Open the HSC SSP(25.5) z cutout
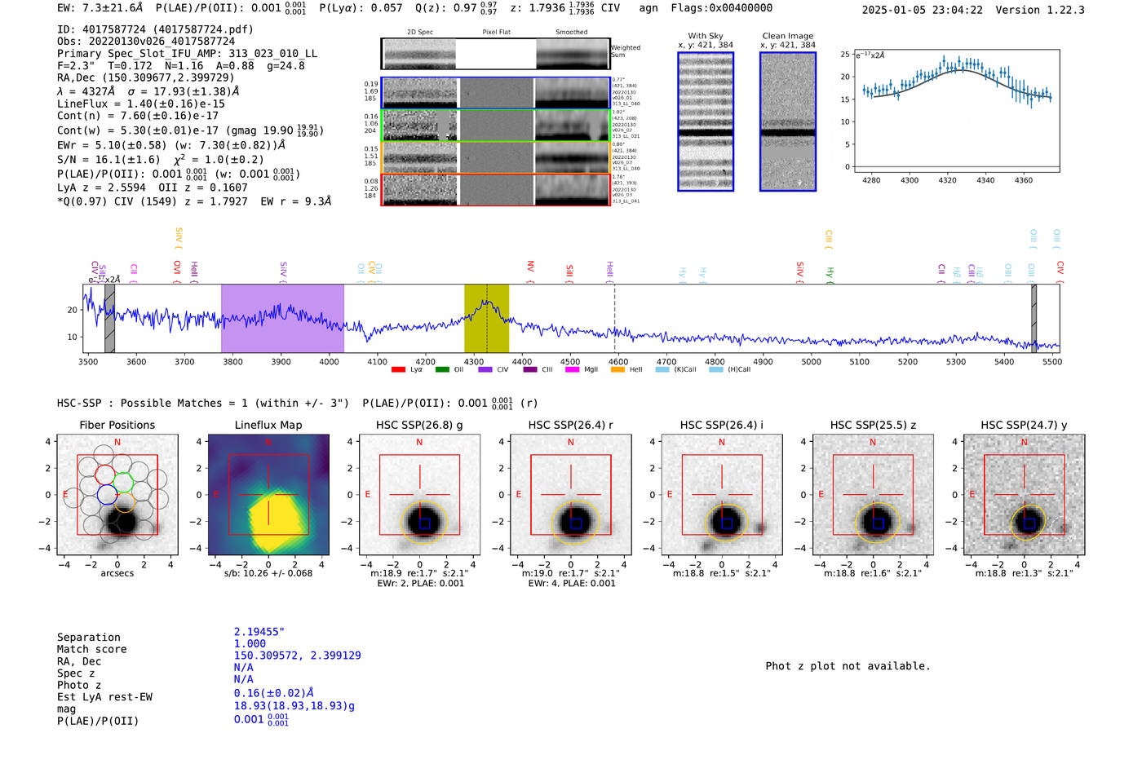Image resolution: width=1142 pixels, height=777 pixels. [873, 495]
